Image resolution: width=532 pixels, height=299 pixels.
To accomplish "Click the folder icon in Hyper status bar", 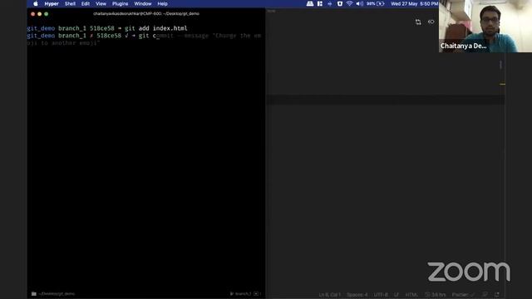I will click(x=34, y=294).
